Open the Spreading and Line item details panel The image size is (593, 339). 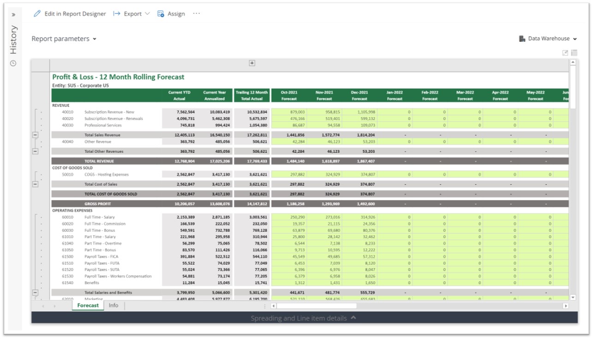pyautogui.click(x=304, y=318)
